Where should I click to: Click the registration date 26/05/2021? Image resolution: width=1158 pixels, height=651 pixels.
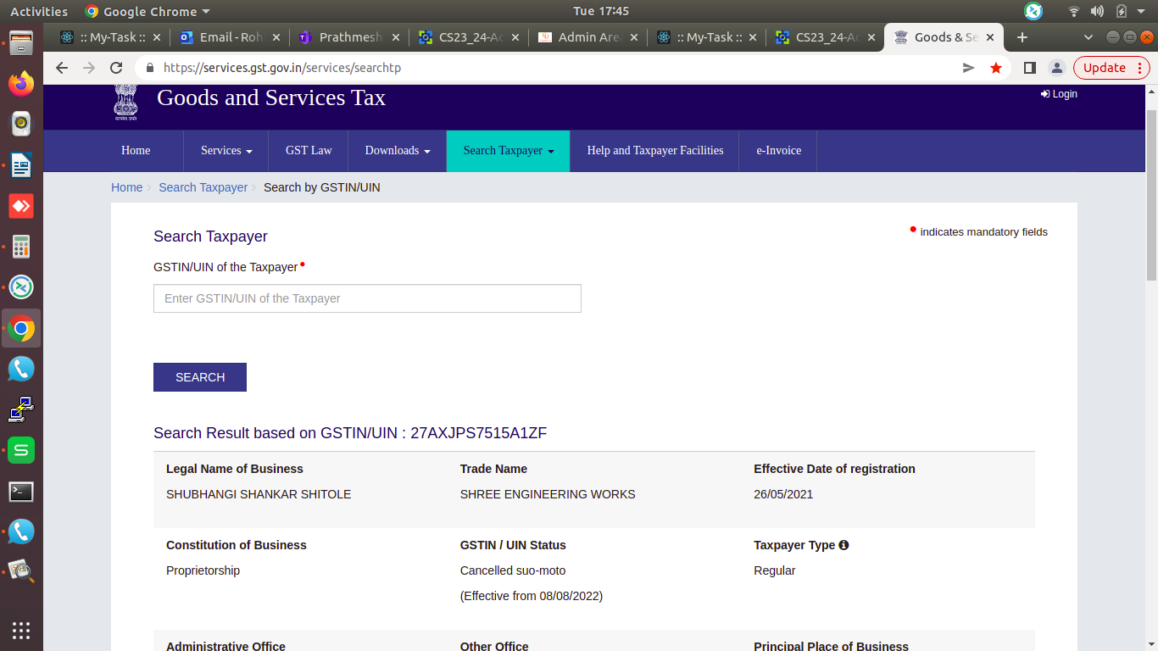coord(783,494)
